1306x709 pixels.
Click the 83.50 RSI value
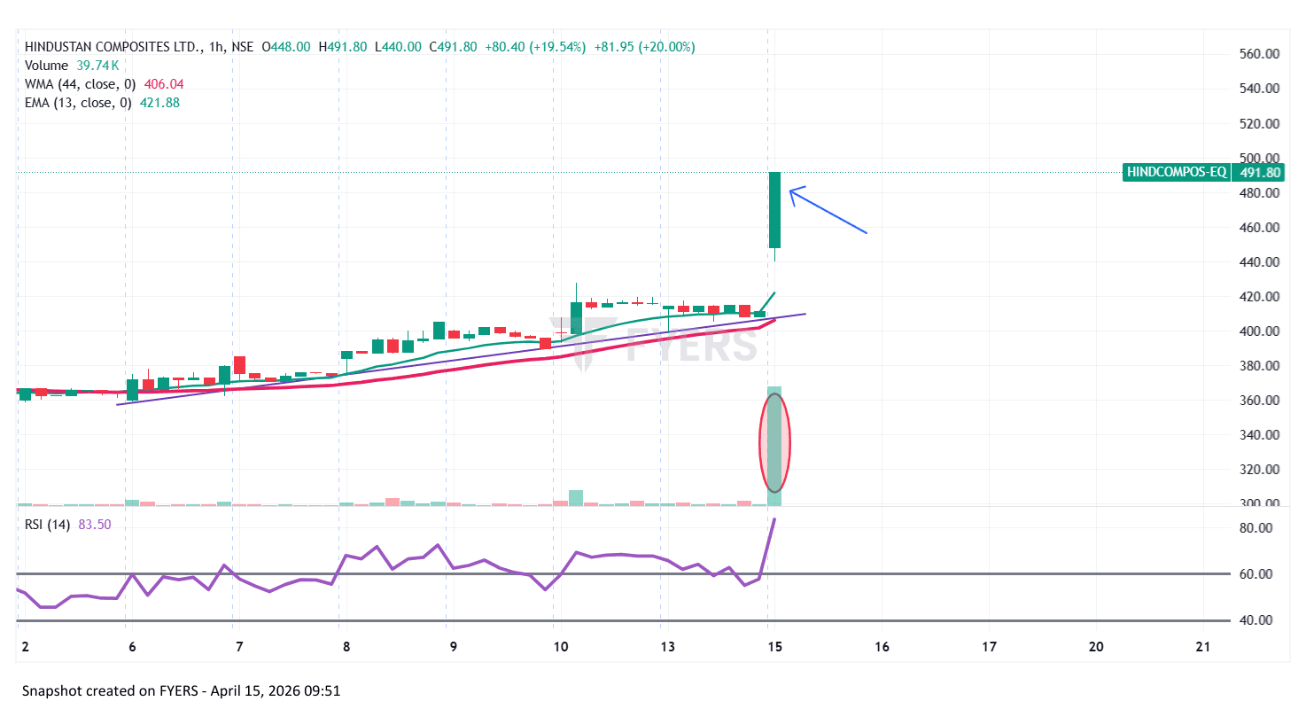click(95, 525)
